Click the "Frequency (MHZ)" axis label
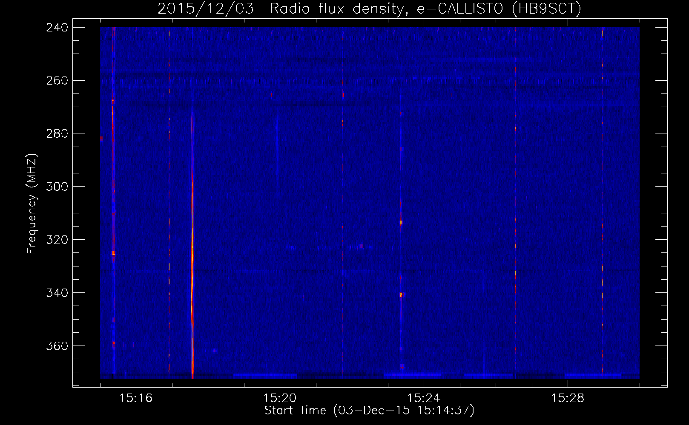 (32, 204)
